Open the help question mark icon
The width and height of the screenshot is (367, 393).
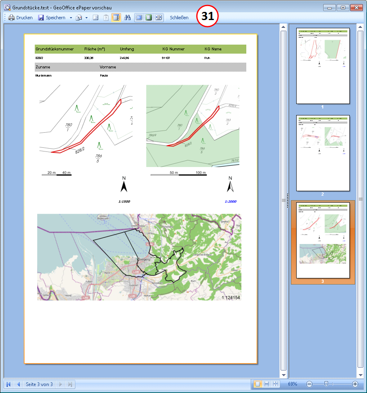(106, 17)
